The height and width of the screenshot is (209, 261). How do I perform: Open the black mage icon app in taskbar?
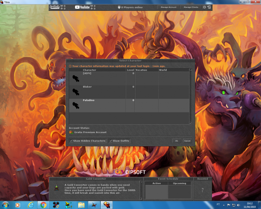[x=69, y=205]
